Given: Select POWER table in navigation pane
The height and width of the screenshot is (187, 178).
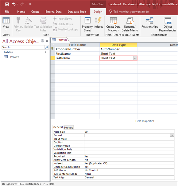Looking at the screenshot, I should (15, 57).
